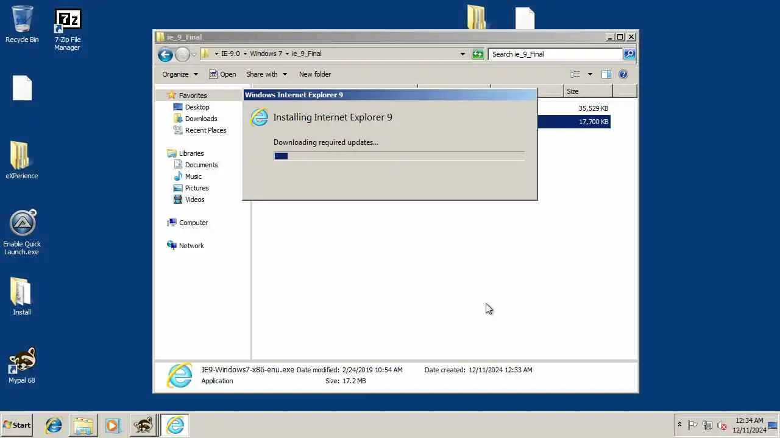
Task: Click the muted volume tray icon
Action: pyautogui.click(x=722, y=425)
